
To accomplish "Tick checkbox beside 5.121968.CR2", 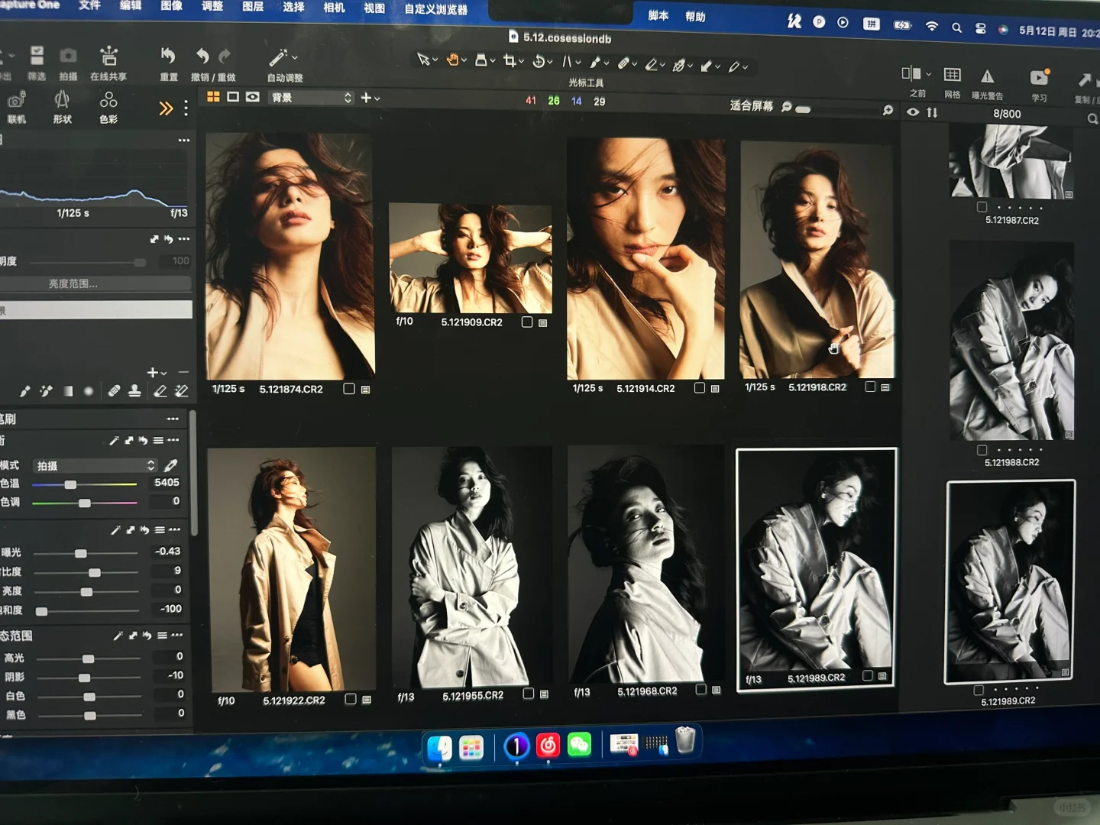I will click(700, 689).
